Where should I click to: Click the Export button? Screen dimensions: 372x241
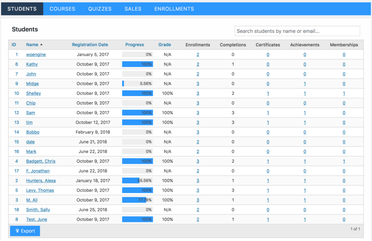(x=25, y=231)
